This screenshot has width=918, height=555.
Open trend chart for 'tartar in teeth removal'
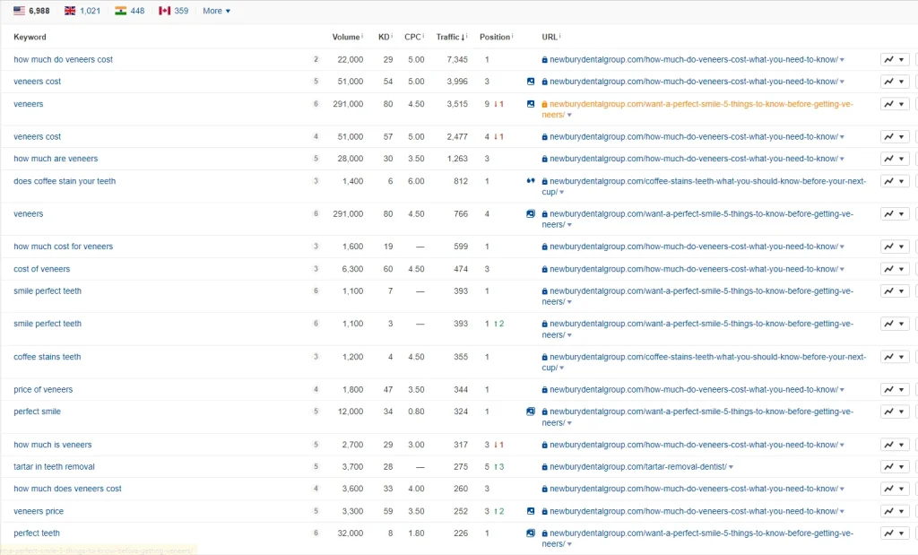point(888,466)
